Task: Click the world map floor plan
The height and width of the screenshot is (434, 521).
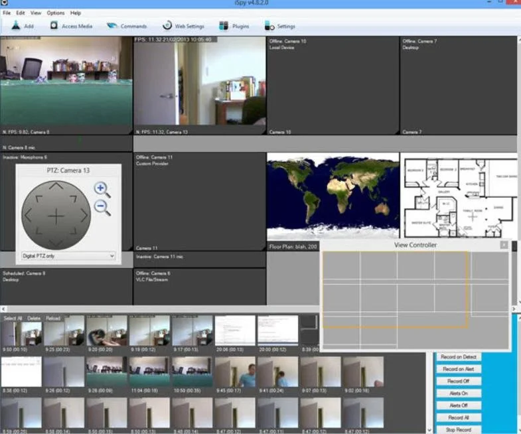Action: point(333,196)
